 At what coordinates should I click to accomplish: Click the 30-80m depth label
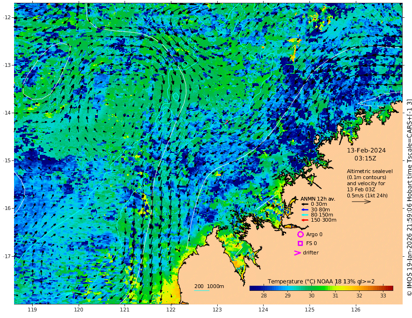320,210
